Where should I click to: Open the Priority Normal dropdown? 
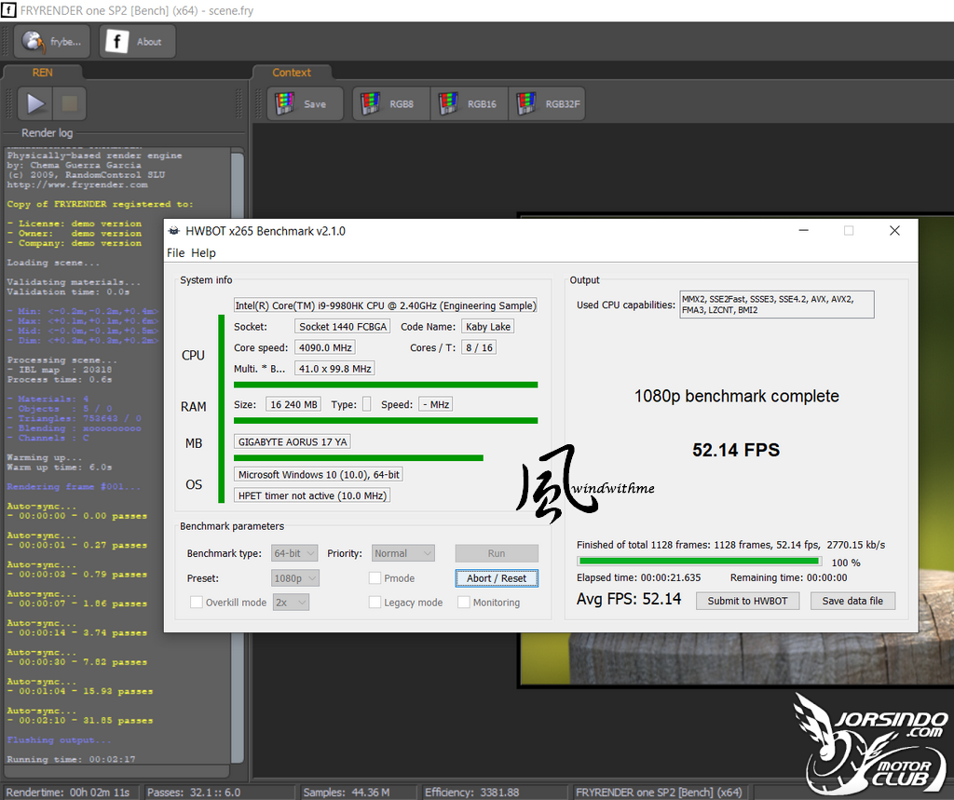pos(403,553)
